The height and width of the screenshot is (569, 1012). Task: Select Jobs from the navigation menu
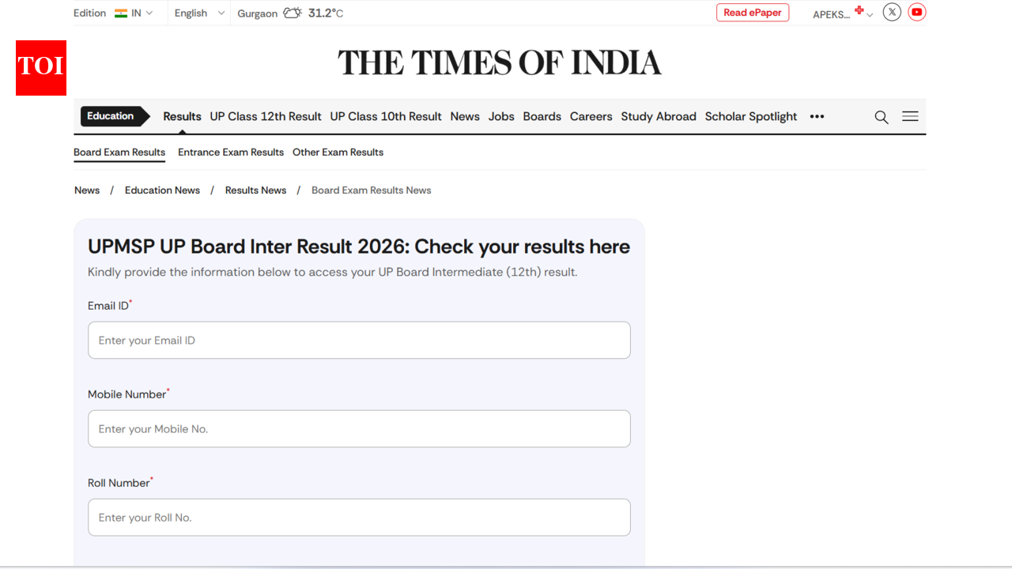coord(500,116)
